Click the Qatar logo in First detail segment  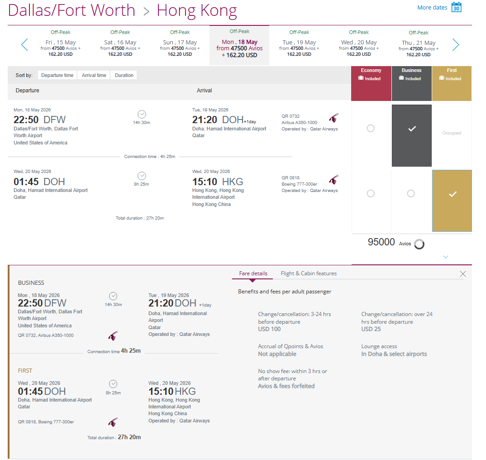point(113,422)
